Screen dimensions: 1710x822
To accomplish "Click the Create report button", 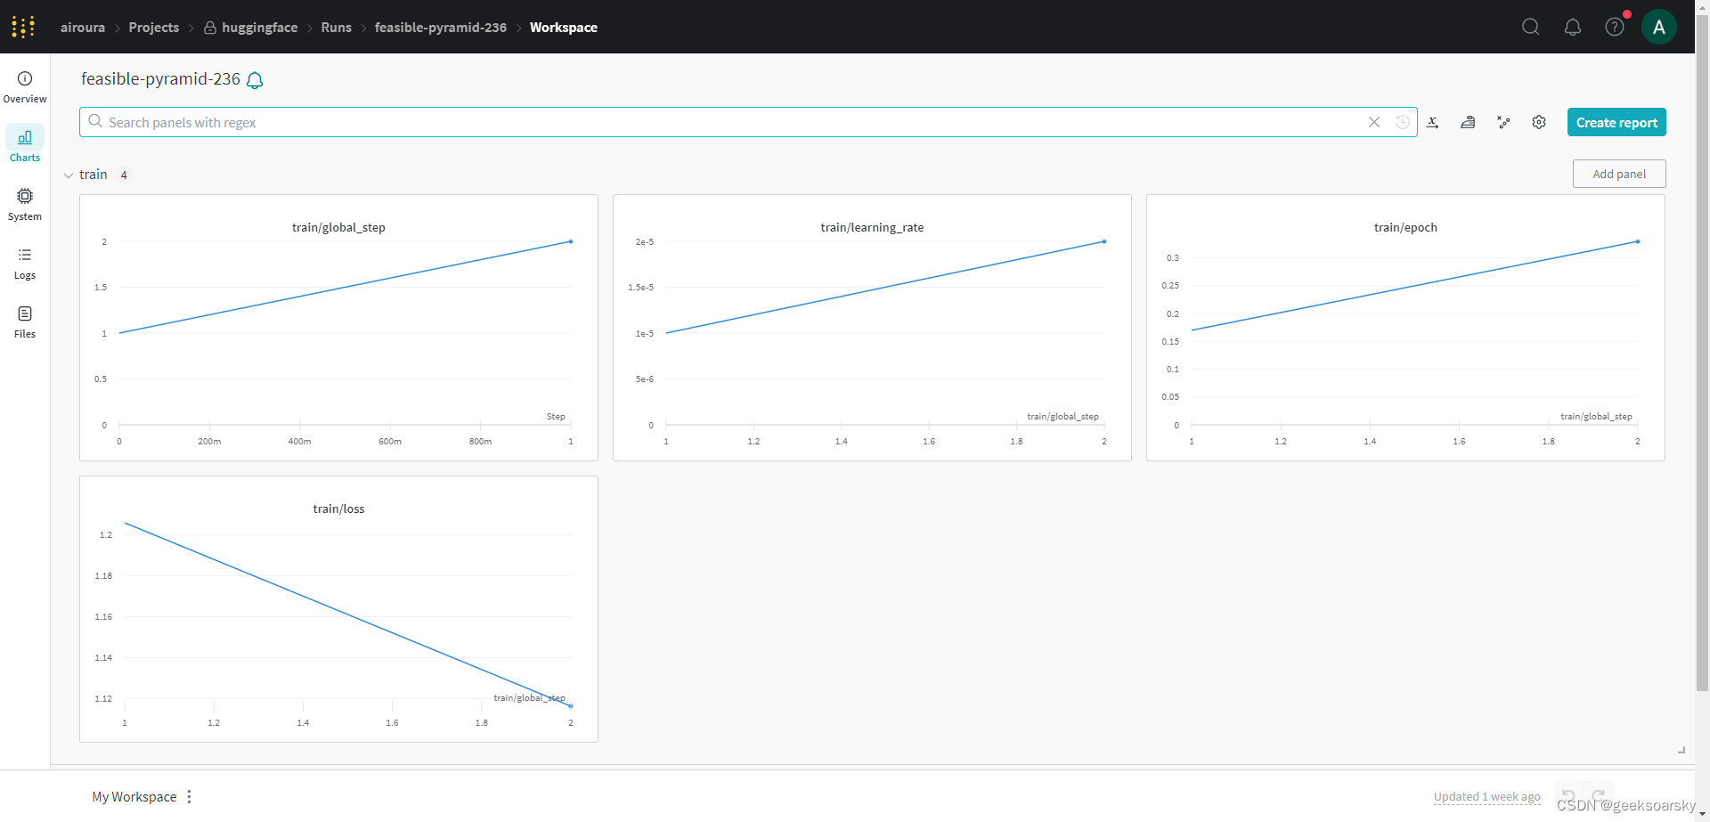I will pyautogui.click(x=1616, y=122).
